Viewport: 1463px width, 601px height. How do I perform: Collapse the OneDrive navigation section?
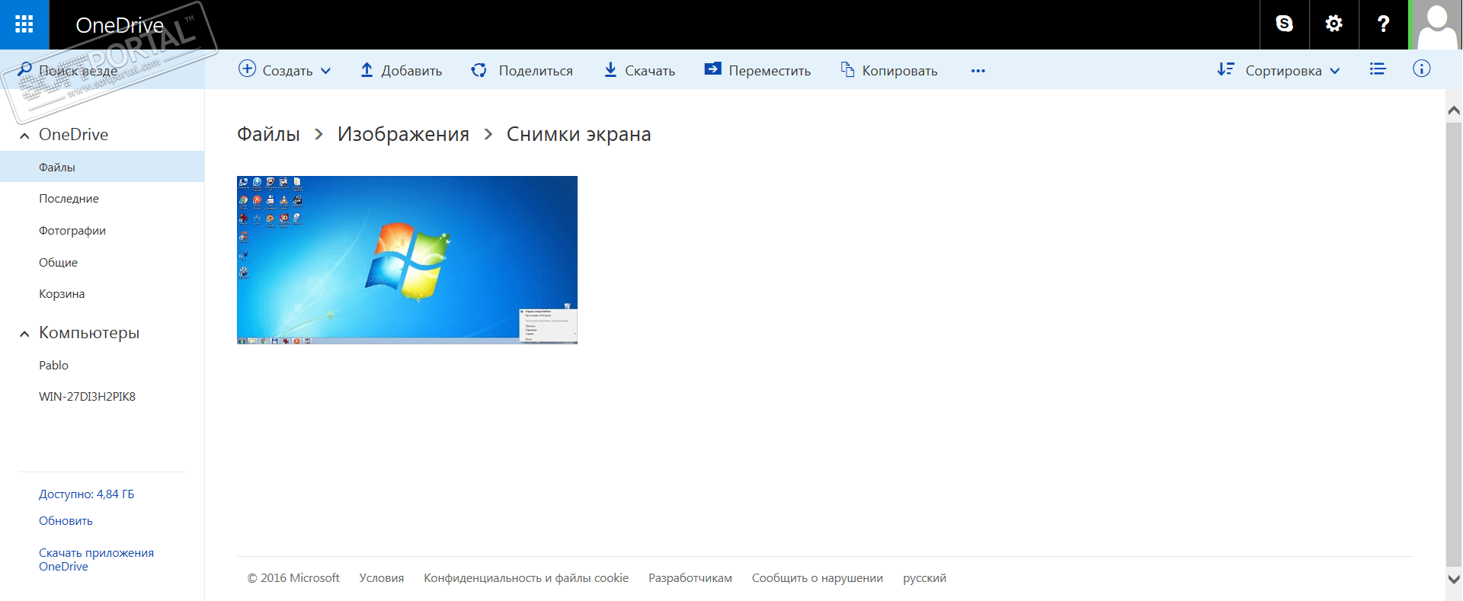[x=24, y=136]
